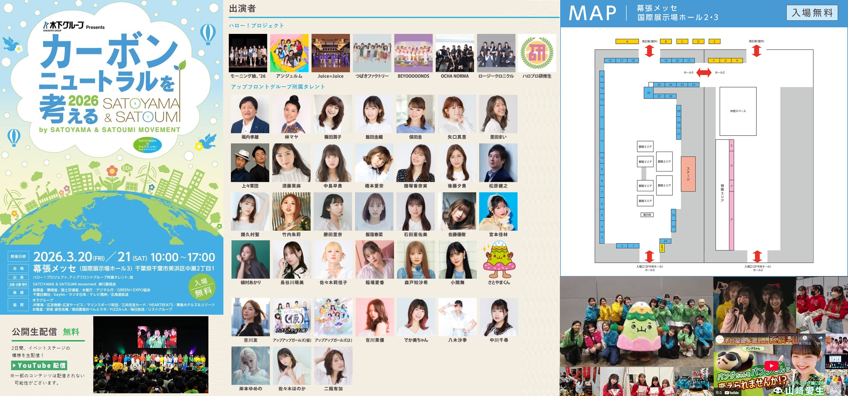This screenshot has height=396, width=848.
Task: Click the BEYOOOOONDS group image
Action: [x=413, y=53]
